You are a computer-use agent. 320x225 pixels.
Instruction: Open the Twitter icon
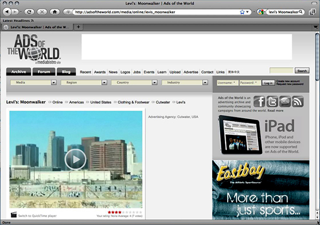click(x=272, y=101)
